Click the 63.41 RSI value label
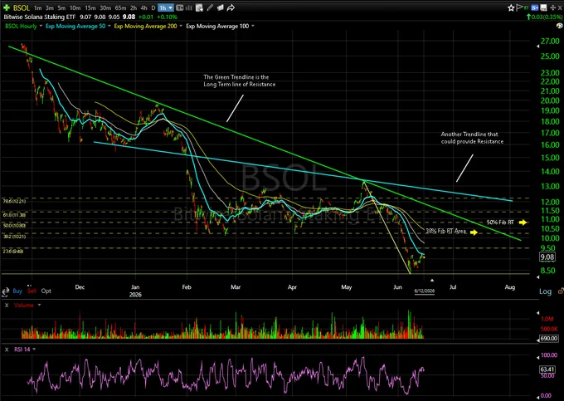Viewport: 564px width, 401px height. (547, 369)
